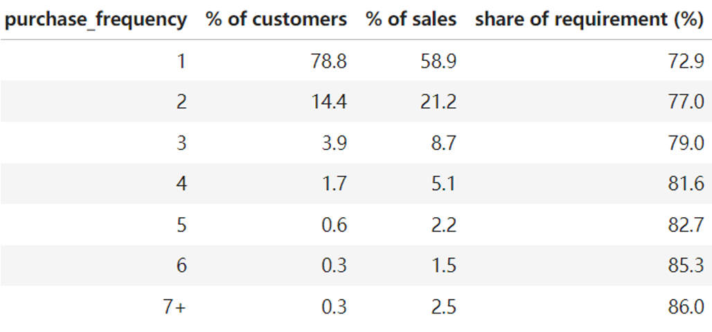Image resolution: width=712 pixels, height=332 pixels.
Task: Select the 3.9 cell in % of customers
Action: [x=333, y=143]
